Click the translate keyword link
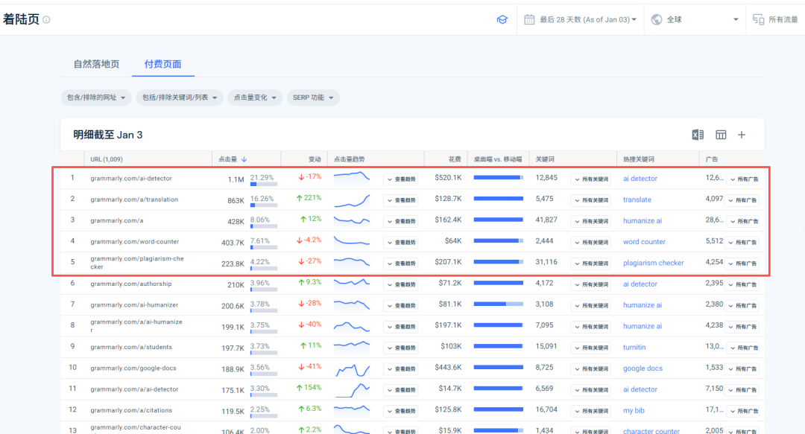Viewport: 805px width, 434px height. click(x=637, y=200)
